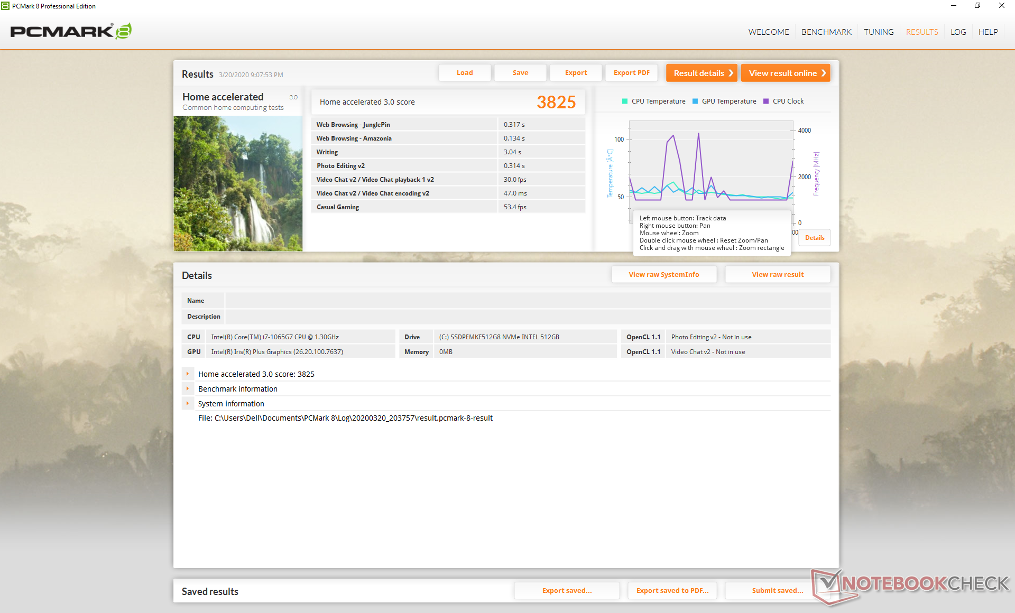Click the Result details button
Image resolution: width=1015 pixels, height=613 pixels.
coord(702,73)
